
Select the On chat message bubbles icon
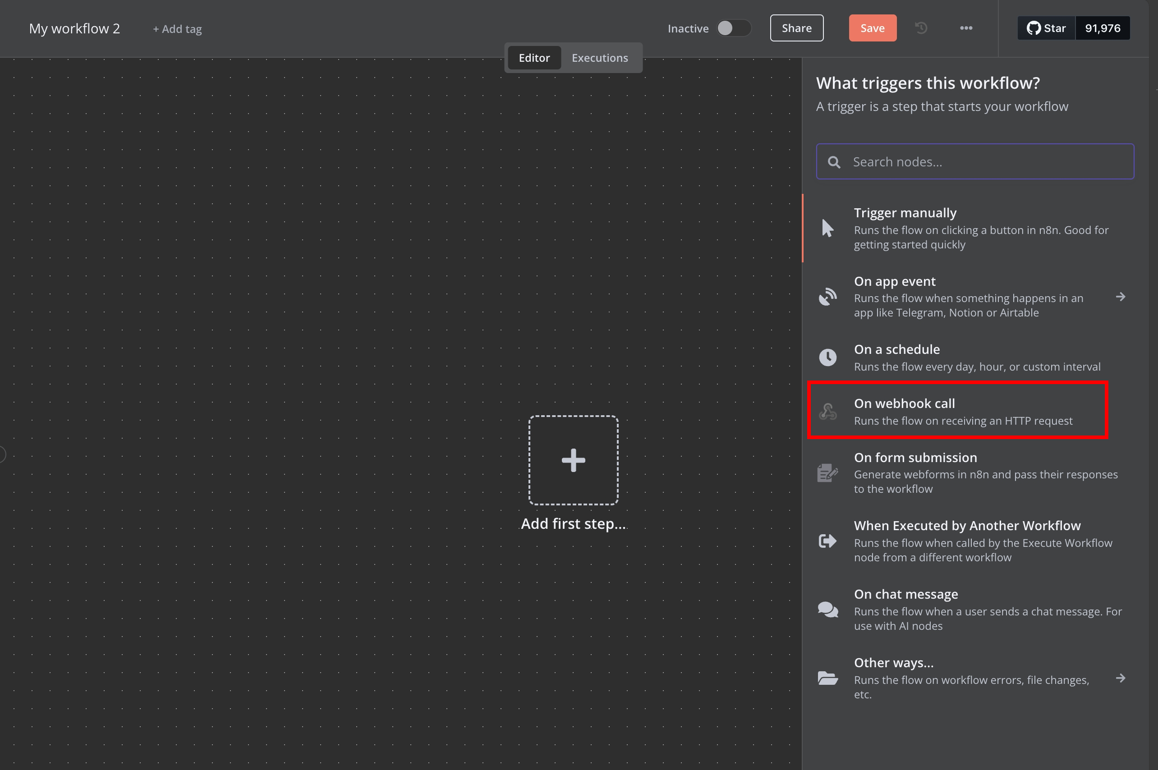(827, 610)
